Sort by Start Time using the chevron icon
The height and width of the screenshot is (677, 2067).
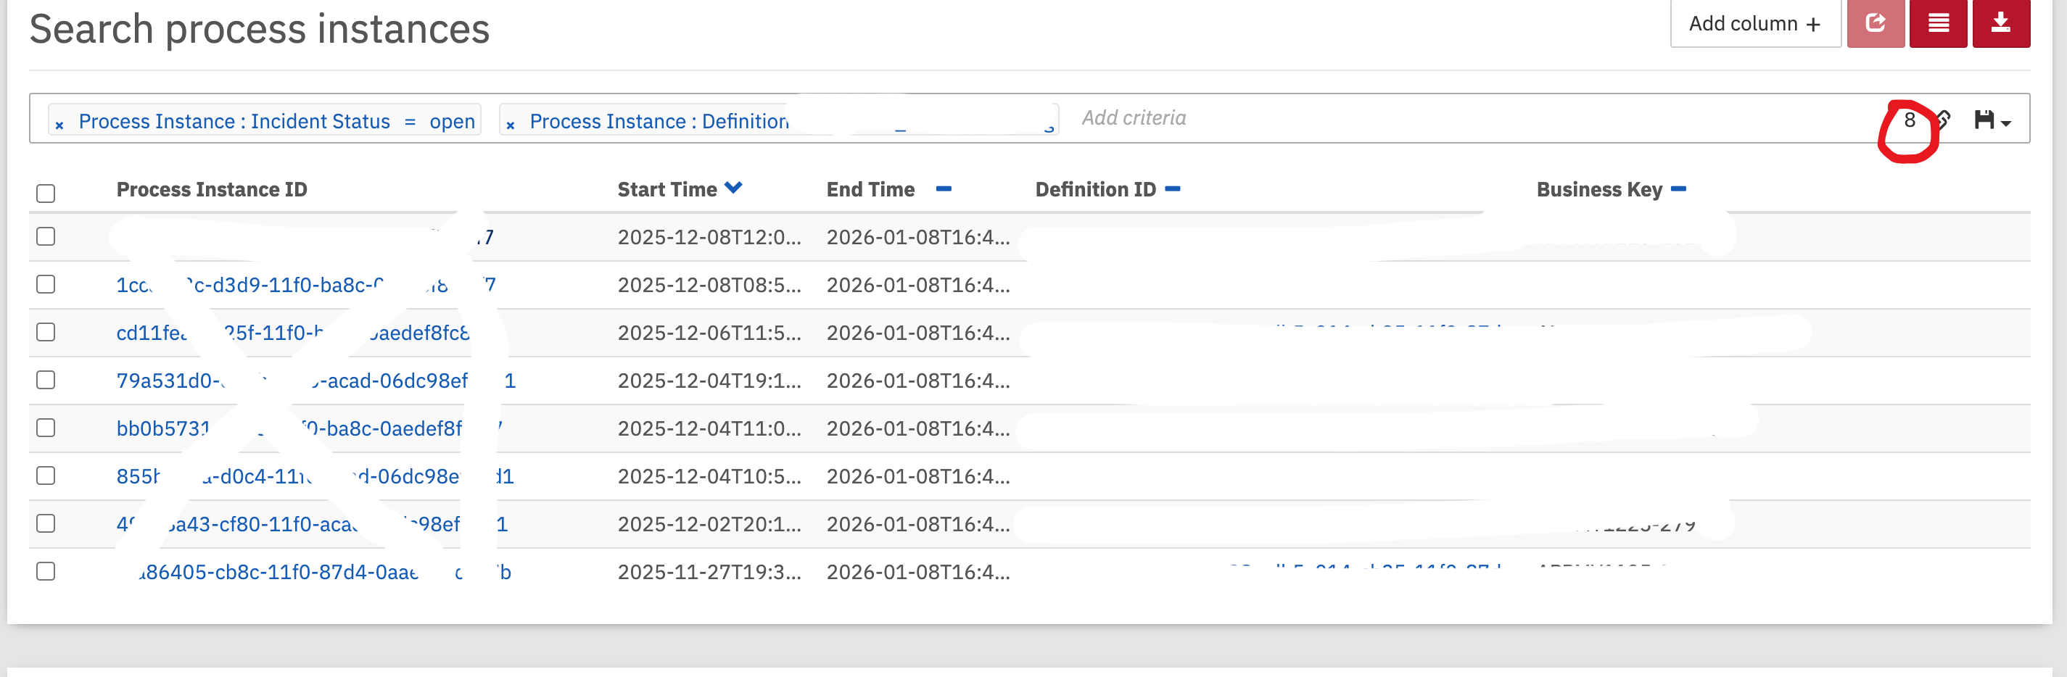click(x=733, y=187)
